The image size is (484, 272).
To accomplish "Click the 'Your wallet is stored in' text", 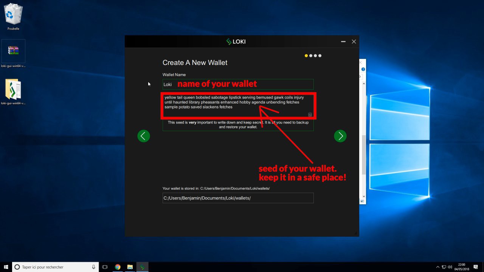I will 216,188.
